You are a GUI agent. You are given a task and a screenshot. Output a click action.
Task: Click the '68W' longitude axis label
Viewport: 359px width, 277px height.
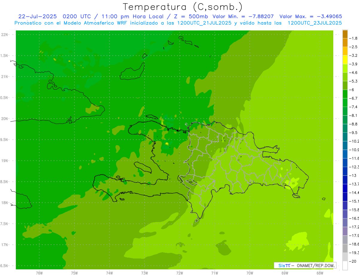[320, 273]
